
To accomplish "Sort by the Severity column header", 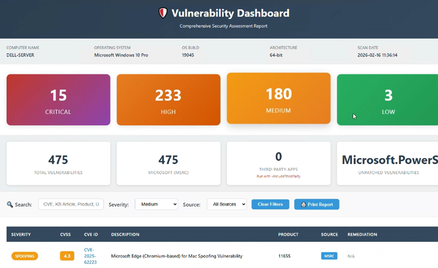I will click(x=21, y=234).
